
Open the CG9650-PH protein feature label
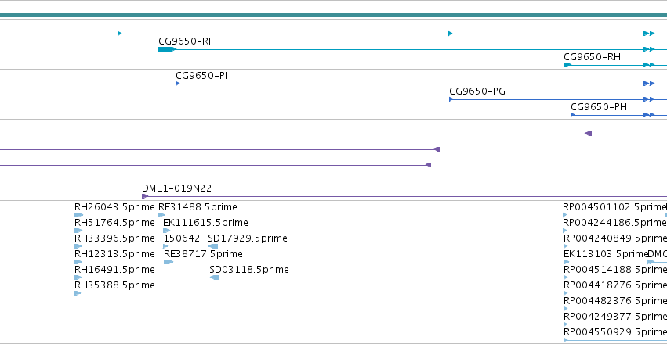point(599,107)
